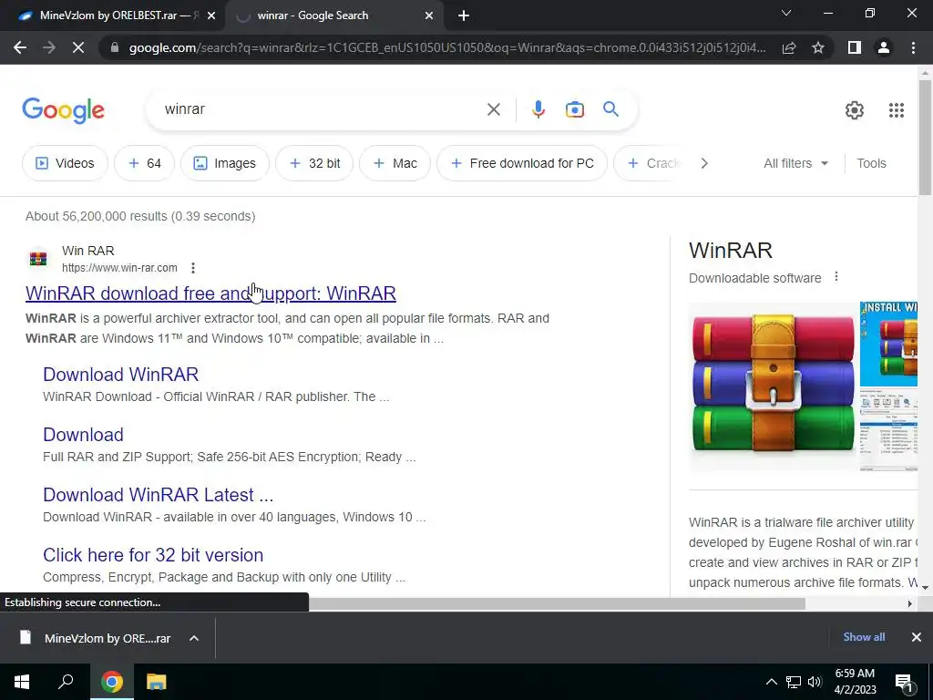The width and height of the screenshot is (933, 700).
Task: Stop loading the page
Action: point(78,47)
